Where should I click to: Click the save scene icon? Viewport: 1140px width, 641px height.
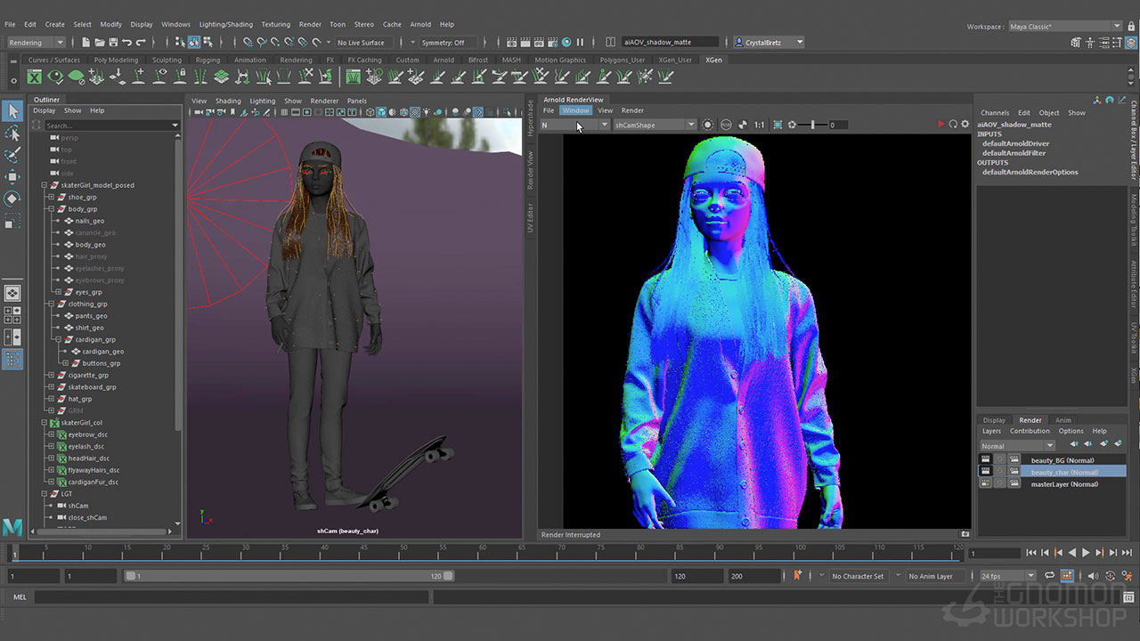pyautogui.click(x=114, y=43)
